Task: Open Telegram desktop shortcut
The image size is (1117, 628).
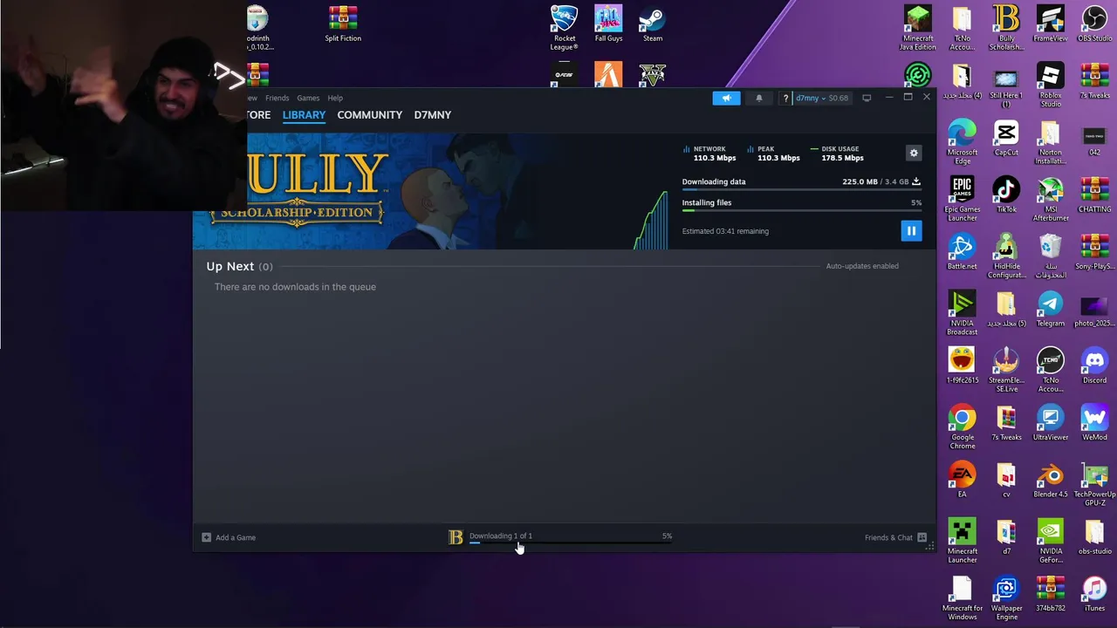Action: click(x=1051, y=309)
